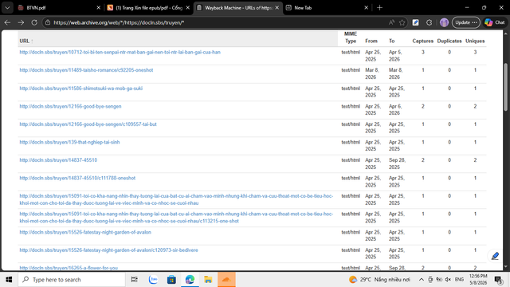Image resolution: width=510 pixels, height=287 pixels.
Task: Go forward using the browser forward arrow
Action: point(21,22)
